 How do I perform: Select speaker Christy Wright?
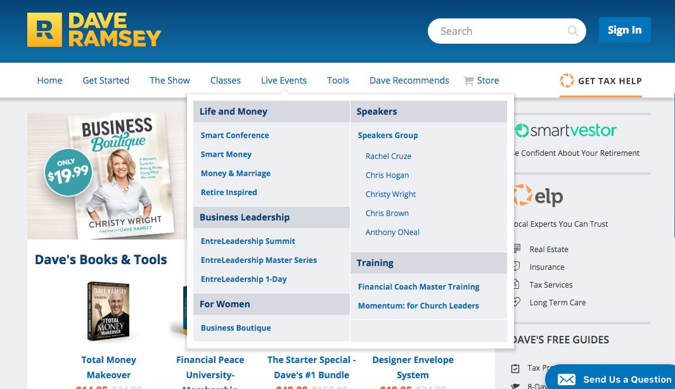(390, 194)
